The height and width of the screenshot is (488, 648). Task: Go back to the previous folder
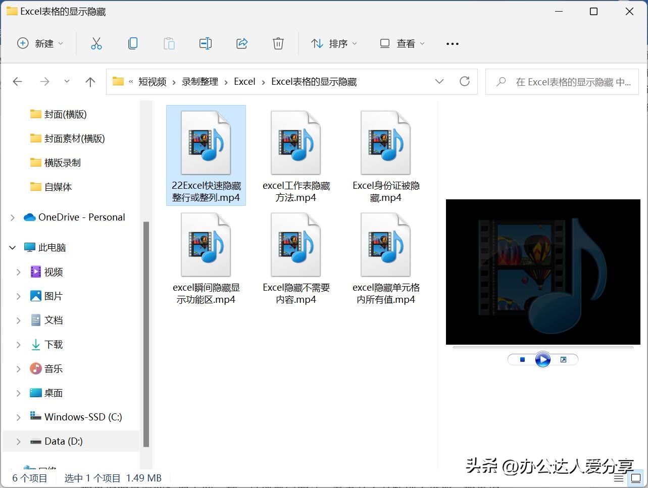[x=17, y=81]
